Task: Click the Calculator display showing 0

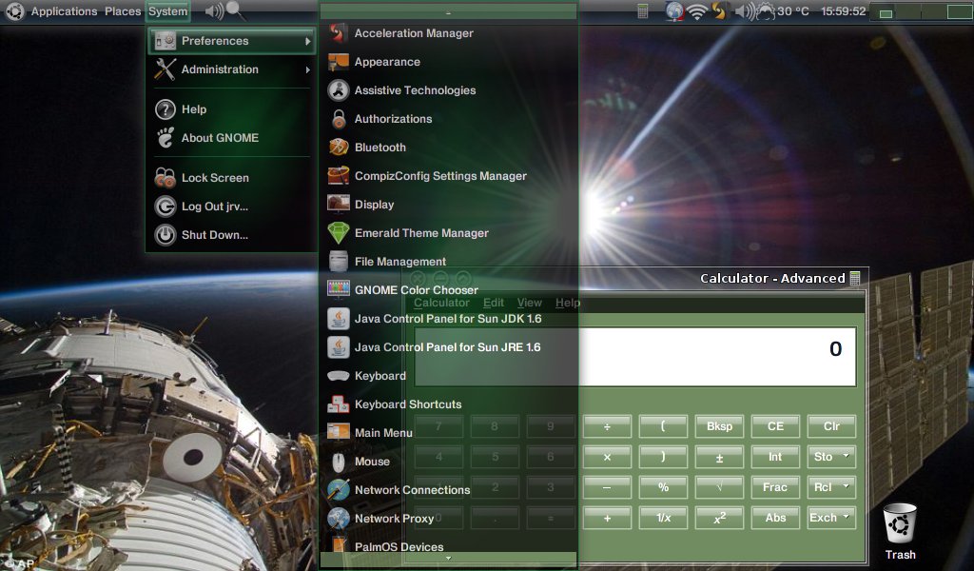Action: 635,357
